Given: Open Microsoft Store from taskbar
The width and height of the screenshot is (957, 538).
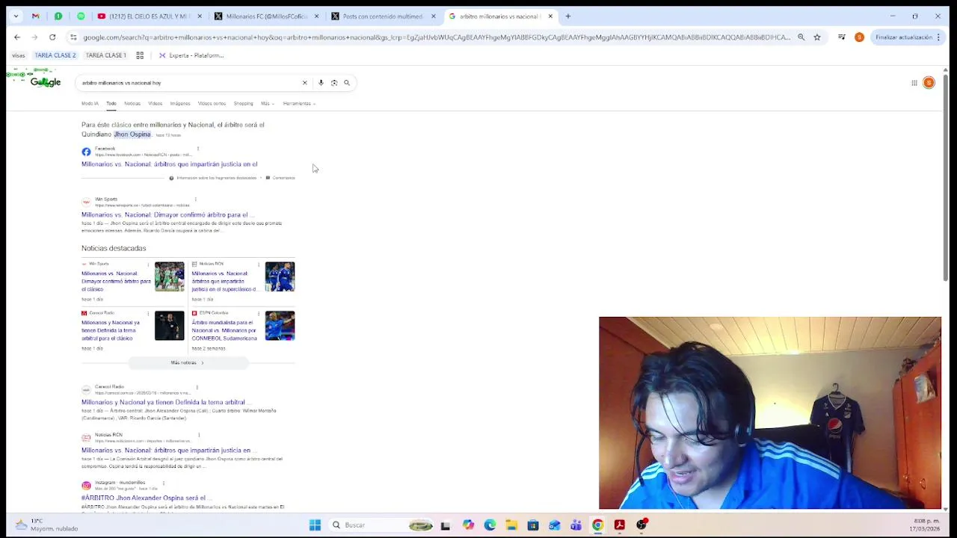Looking at the screenshot, I should [x=533, y=525].
